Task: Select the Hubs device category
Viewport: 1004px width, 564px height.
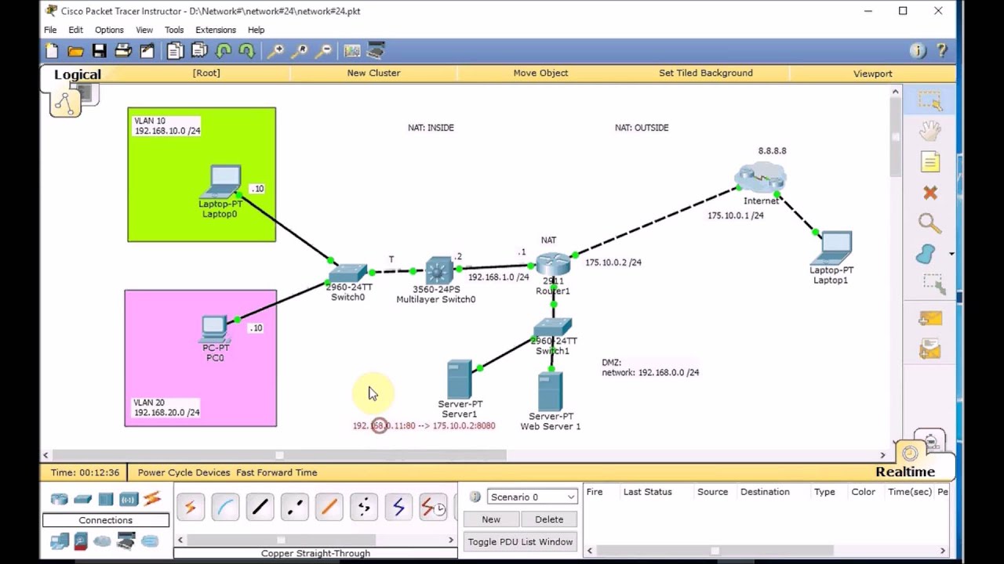Action: pos(106,499)
